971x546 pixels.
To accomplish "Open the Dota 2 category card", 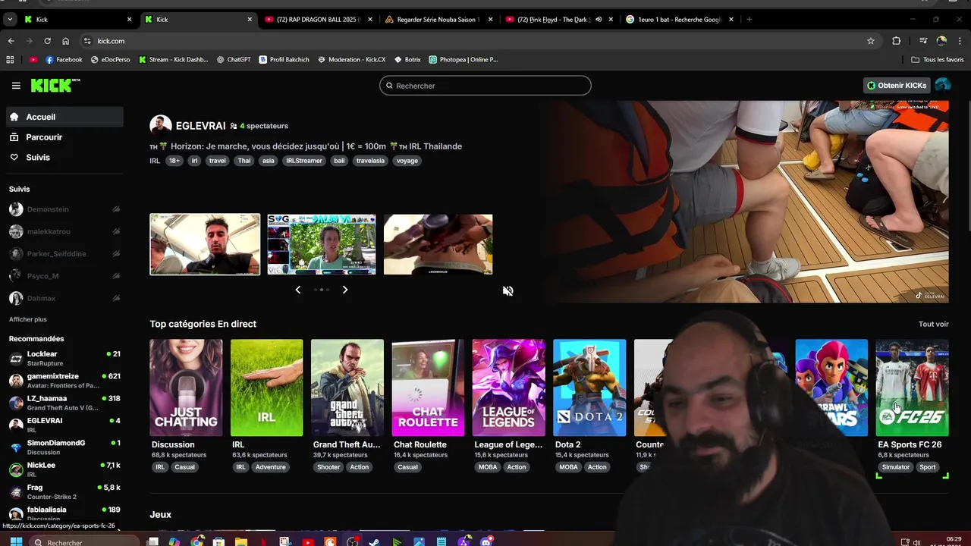I will click(x=589, y=388).
